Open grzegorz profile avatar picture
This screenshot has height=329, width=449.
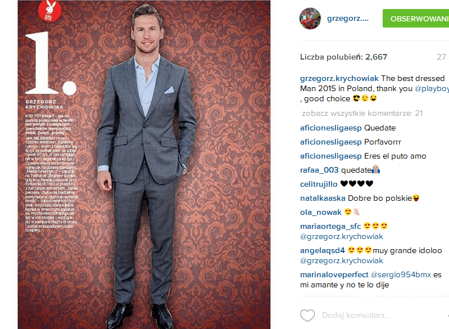(x=310, y=19)
